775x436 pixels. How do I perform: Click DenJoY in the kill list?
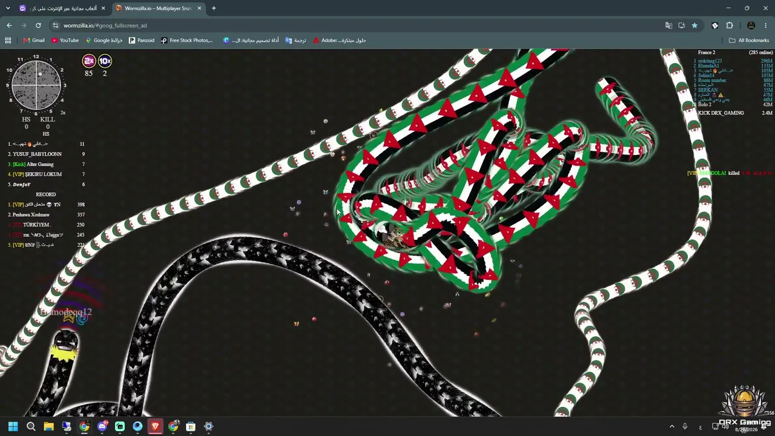(x=22, y=185)
